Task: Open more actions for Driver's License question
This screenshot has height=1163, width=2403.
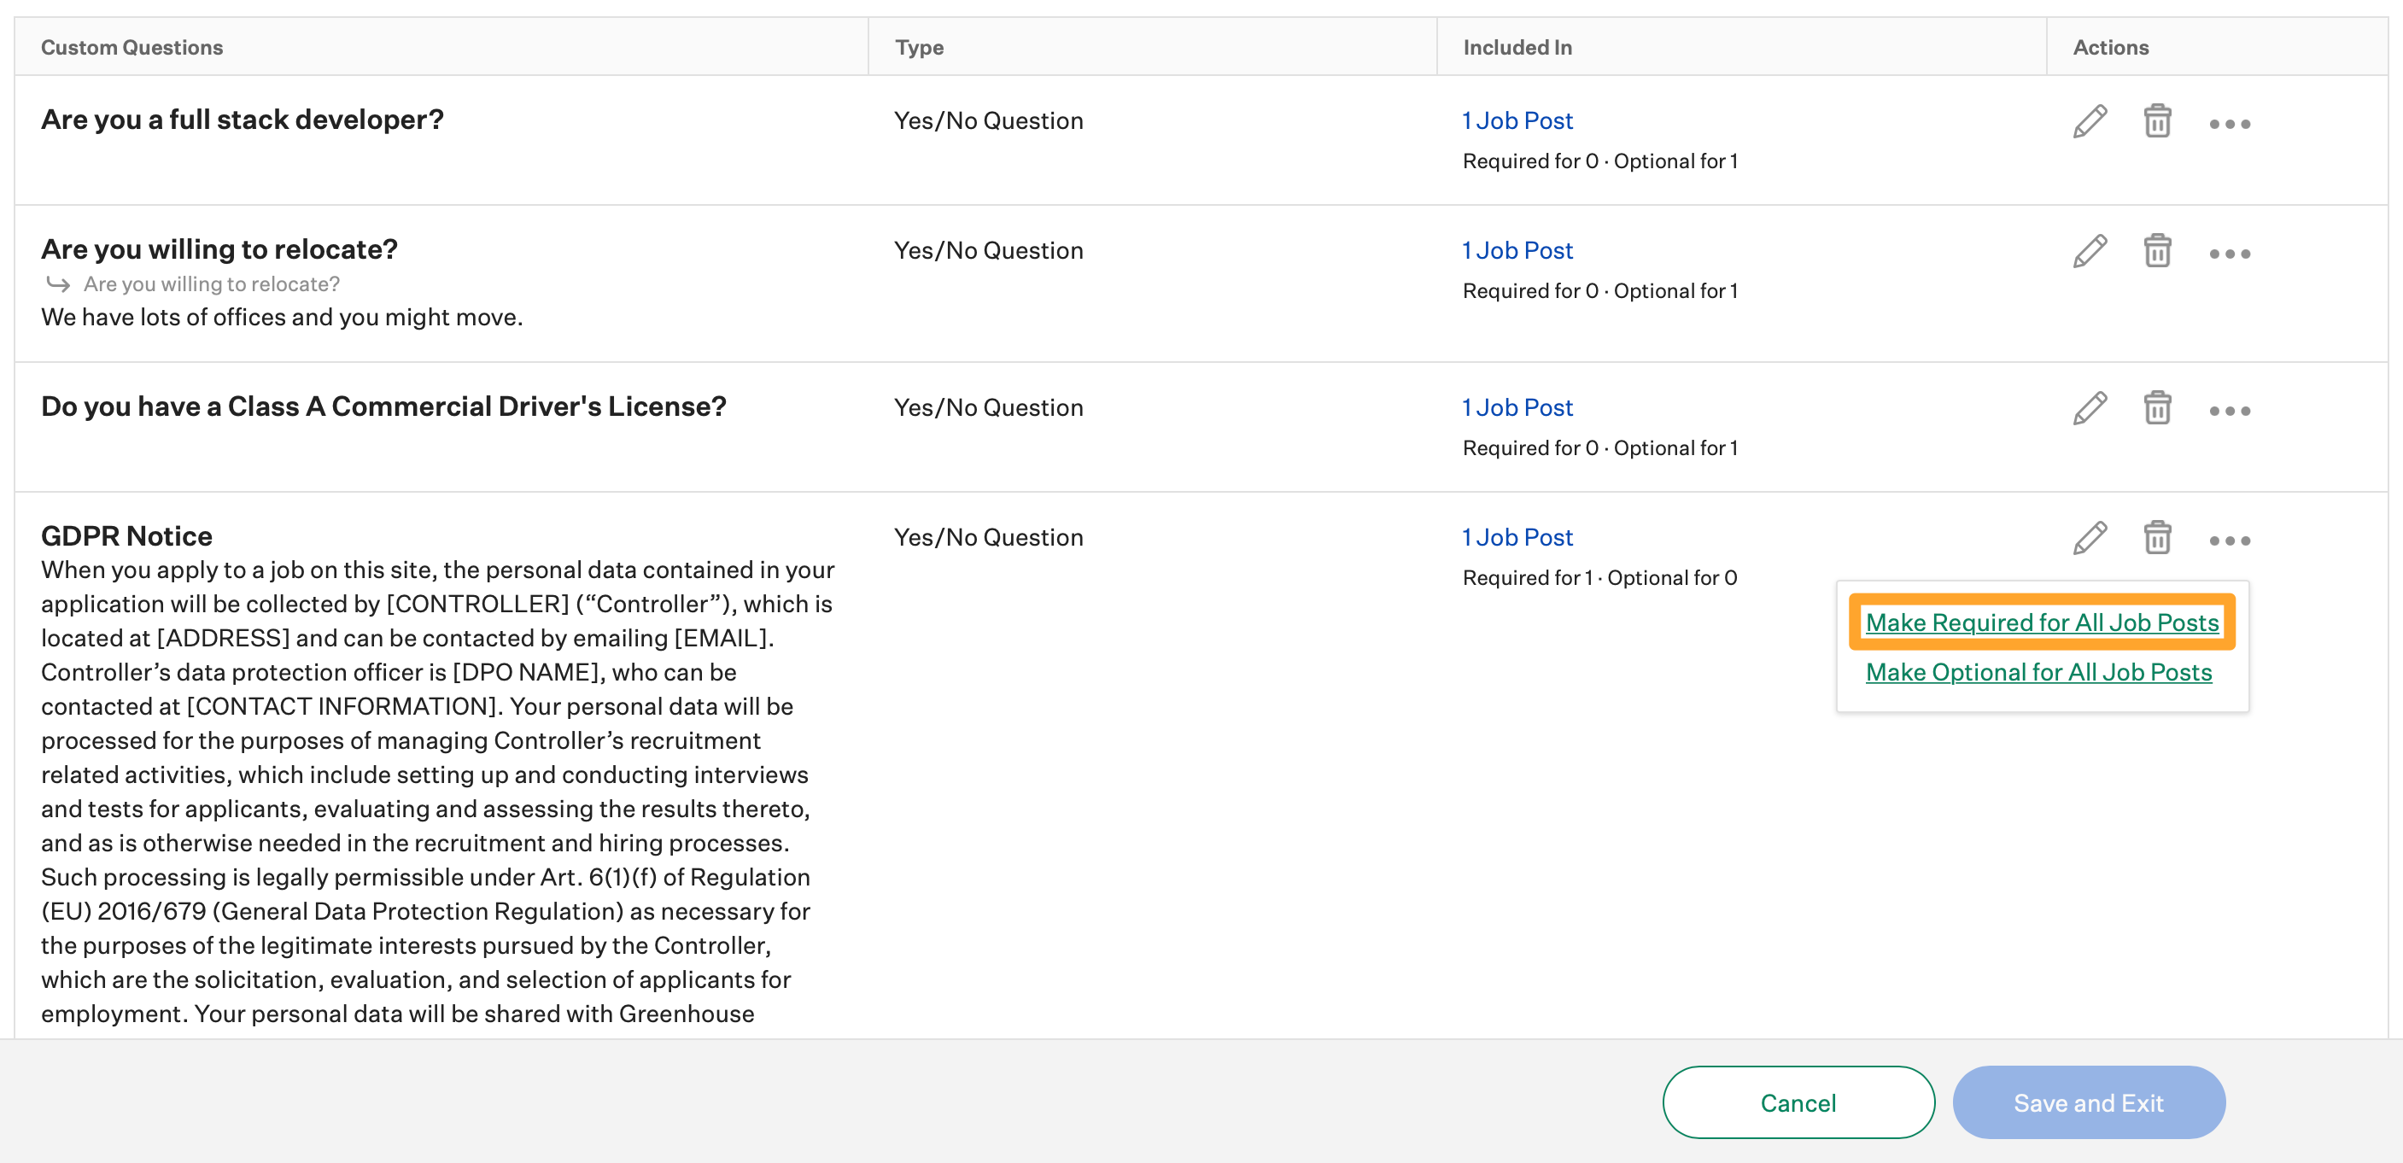Action: click(2230, 411)
